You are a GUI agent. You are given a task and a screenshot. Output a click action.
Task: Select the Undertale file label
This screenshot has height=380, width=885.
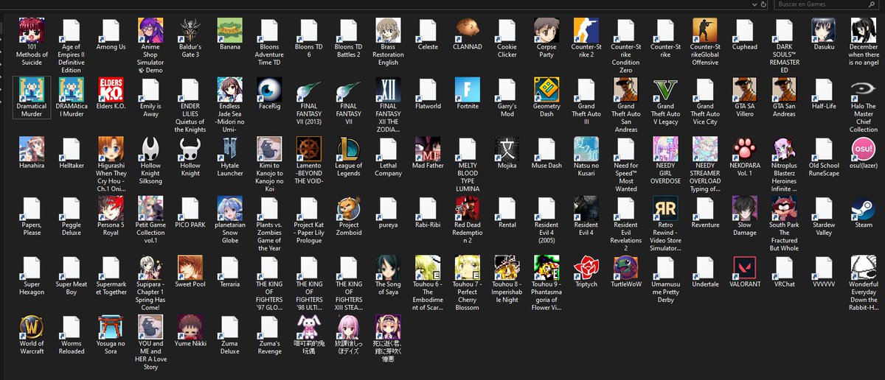705,286
